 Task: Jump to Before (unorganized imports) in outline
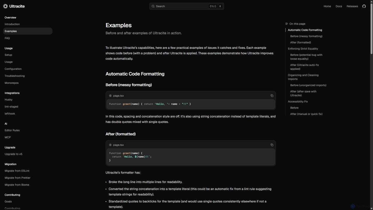pyautogui.click(x=308, y=85)
